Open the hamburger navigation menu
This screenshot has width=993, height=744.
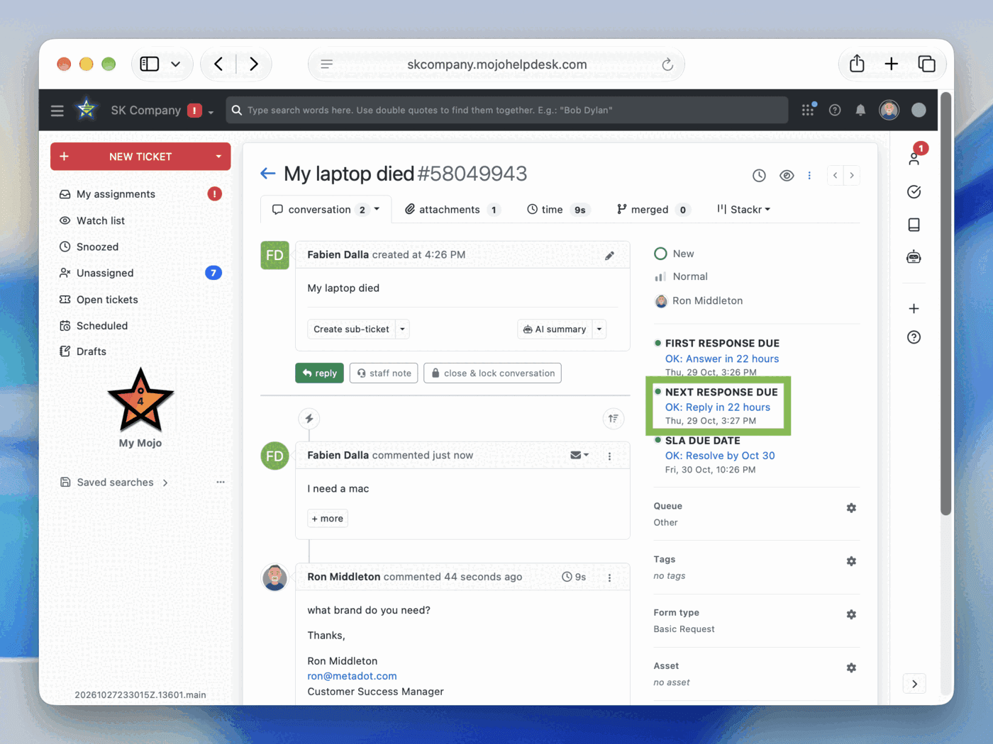tap(57, 111)
